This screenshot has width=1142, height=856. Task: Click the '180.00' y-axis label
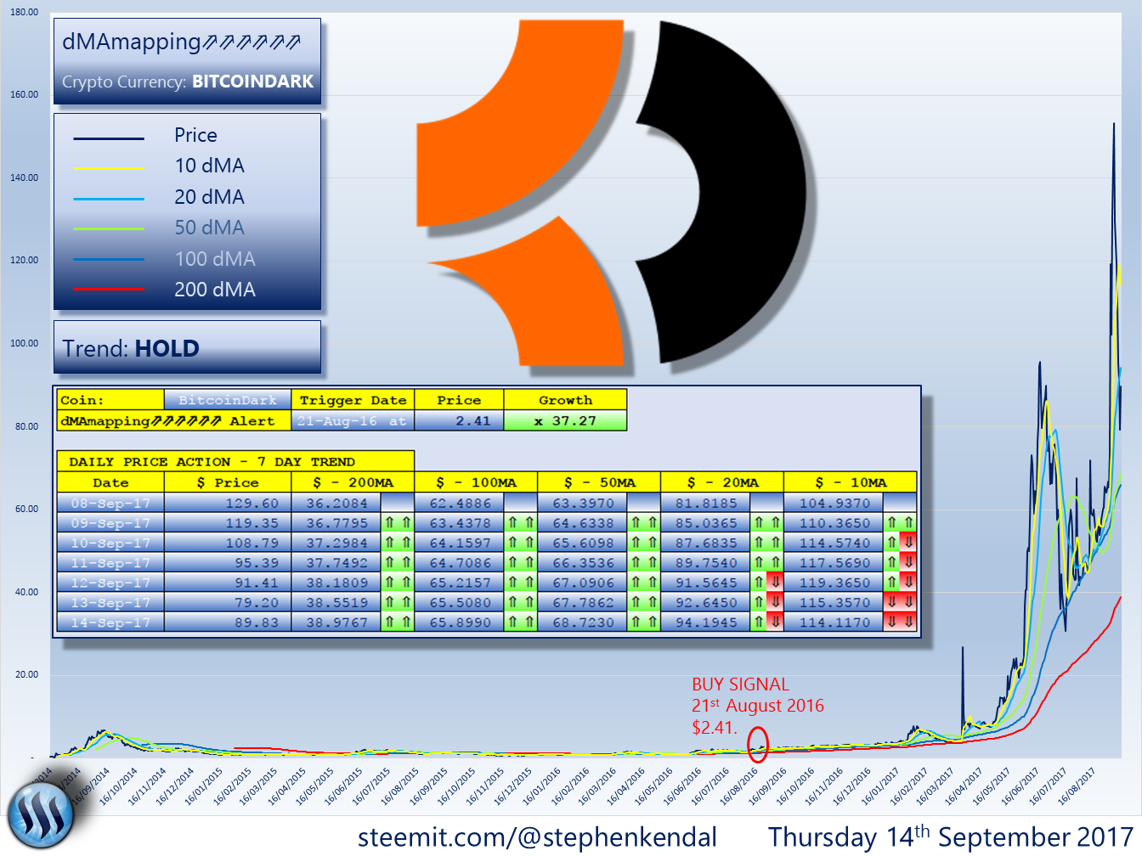tap(24, 12)
